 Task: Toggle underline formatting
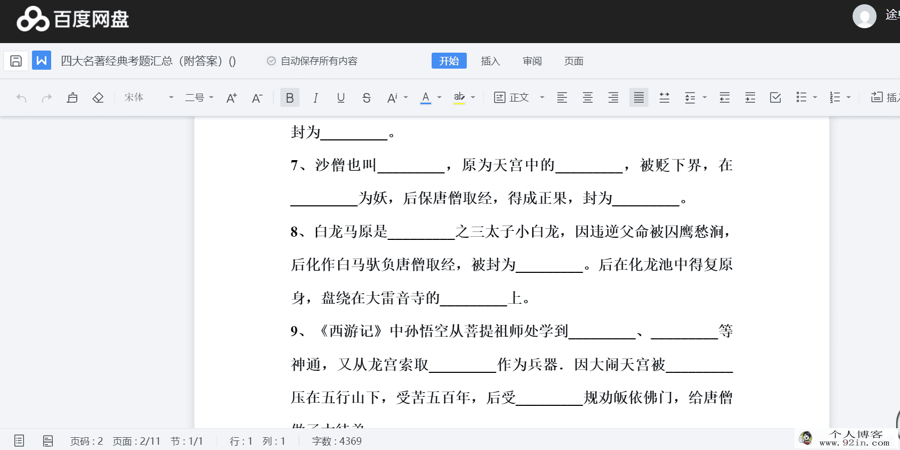pyautogui.click(x=341, y=98)
